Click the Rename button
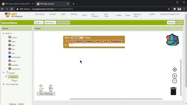The width and height of the screenshot is (187, 105). coord(13,104)
